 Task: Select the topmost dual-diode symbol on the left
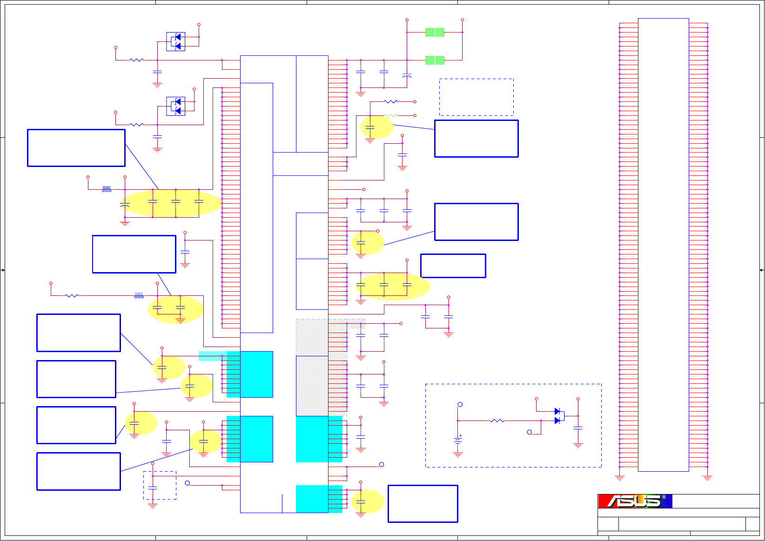(176, 41)
